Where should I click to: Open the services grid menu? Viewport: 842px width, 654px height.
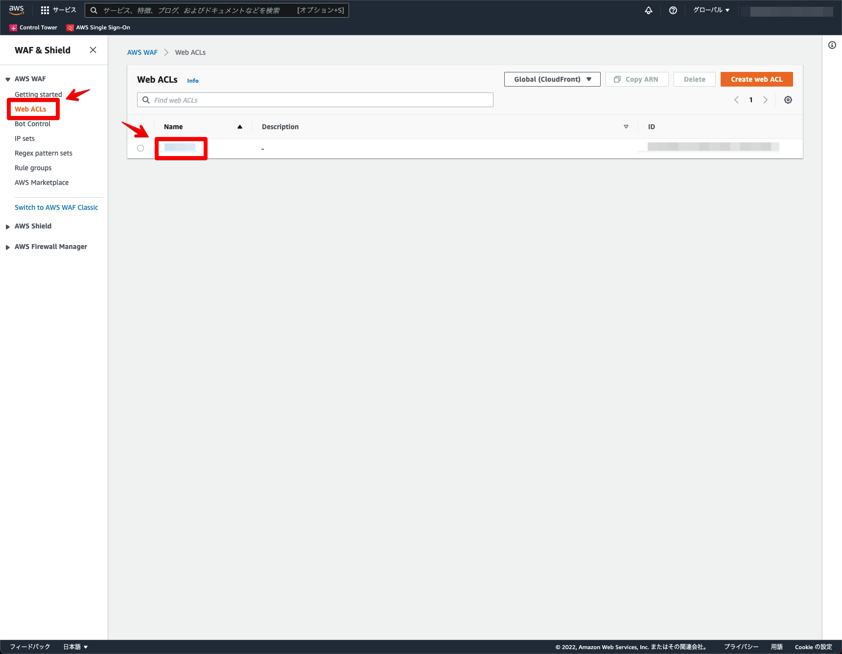pyautogui.click(x=58, y=10)
